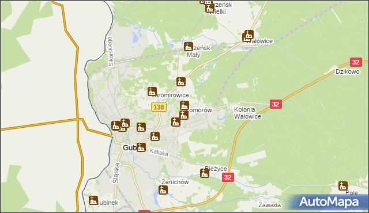Click the church icon north of Jaromirowice on yellow road
This screenshot has height=213, width=369.
181,82
